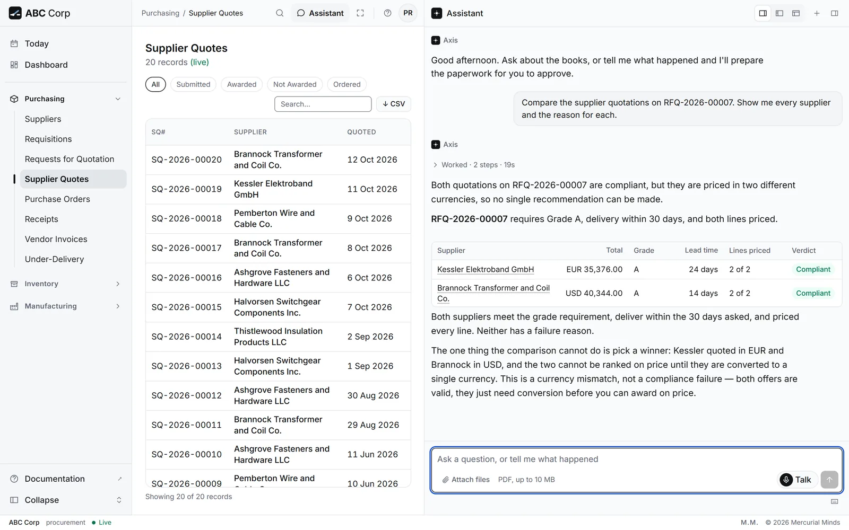Filter quotes by Ordered
The width and height of the screenshot is (849, 530).
(x=346, y=84)
